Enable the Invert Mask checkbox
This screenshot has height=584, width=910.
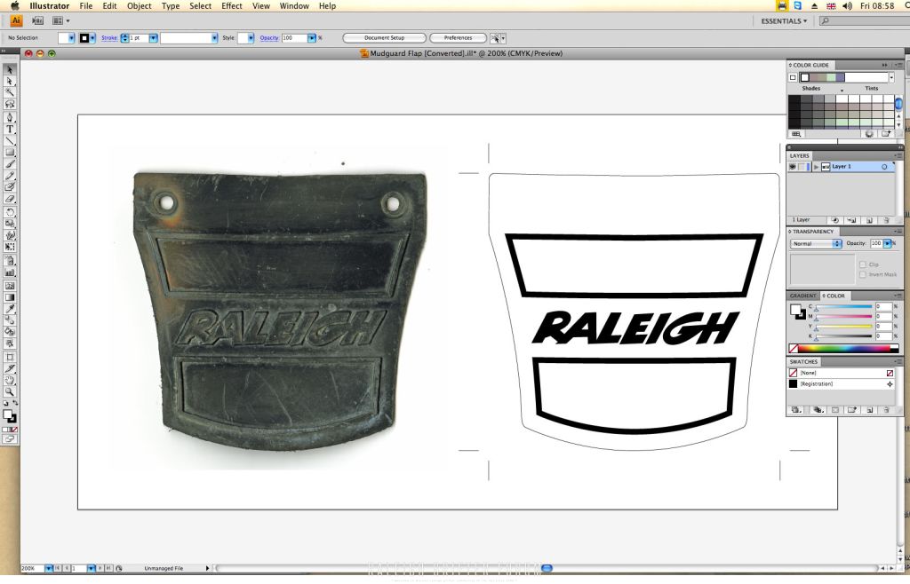[x=862, y=274]
